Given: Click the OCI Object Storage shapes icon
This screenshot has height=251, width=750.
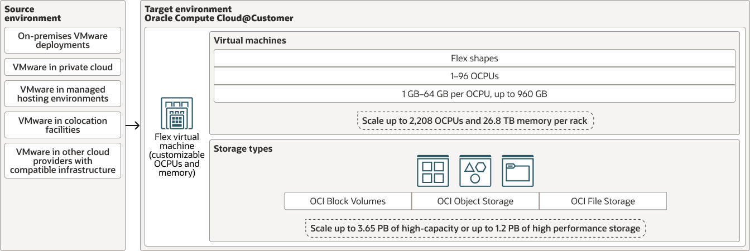Looking at the screenshot, I should (475, 171).
